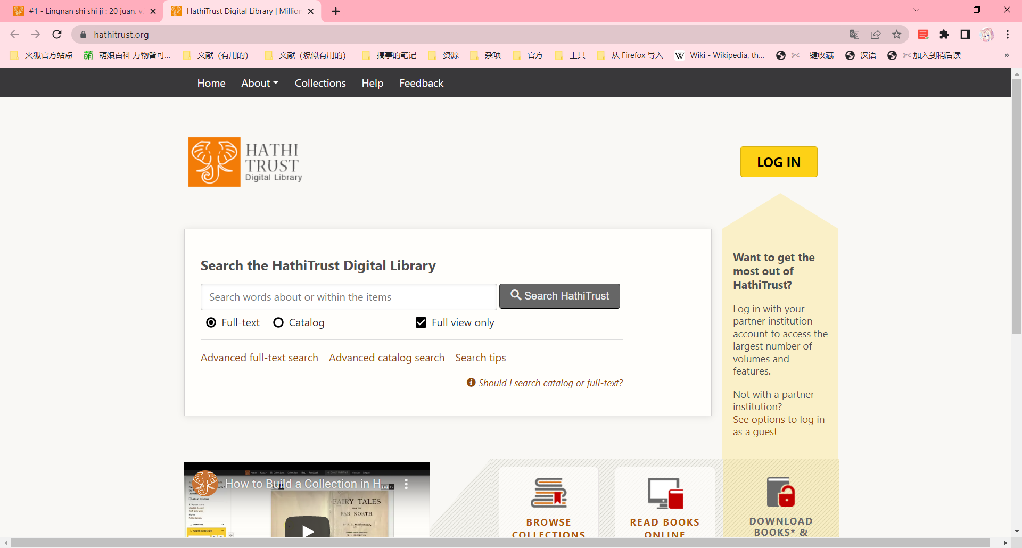Click the Read Books Online icon
Viewport: 1022px width, 548px height.
(665, 493)
